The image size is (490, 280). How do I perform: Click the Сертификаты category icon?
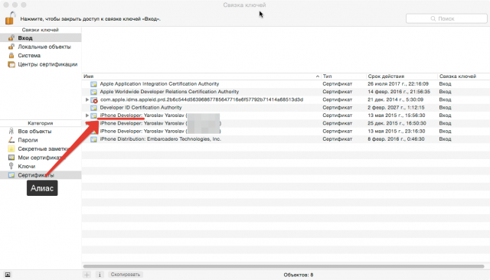tap(11, 174)
